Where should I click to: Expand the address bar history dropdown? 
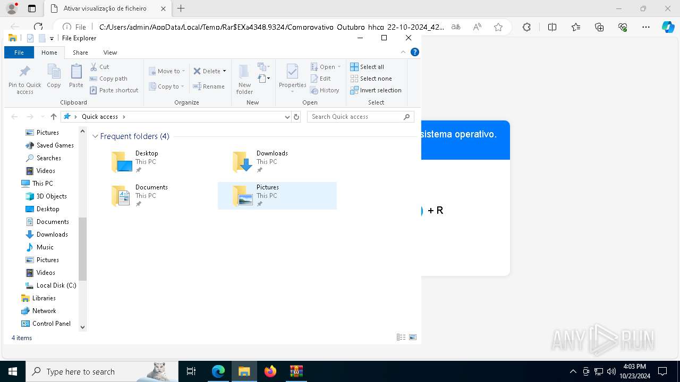tap(287, 117)
